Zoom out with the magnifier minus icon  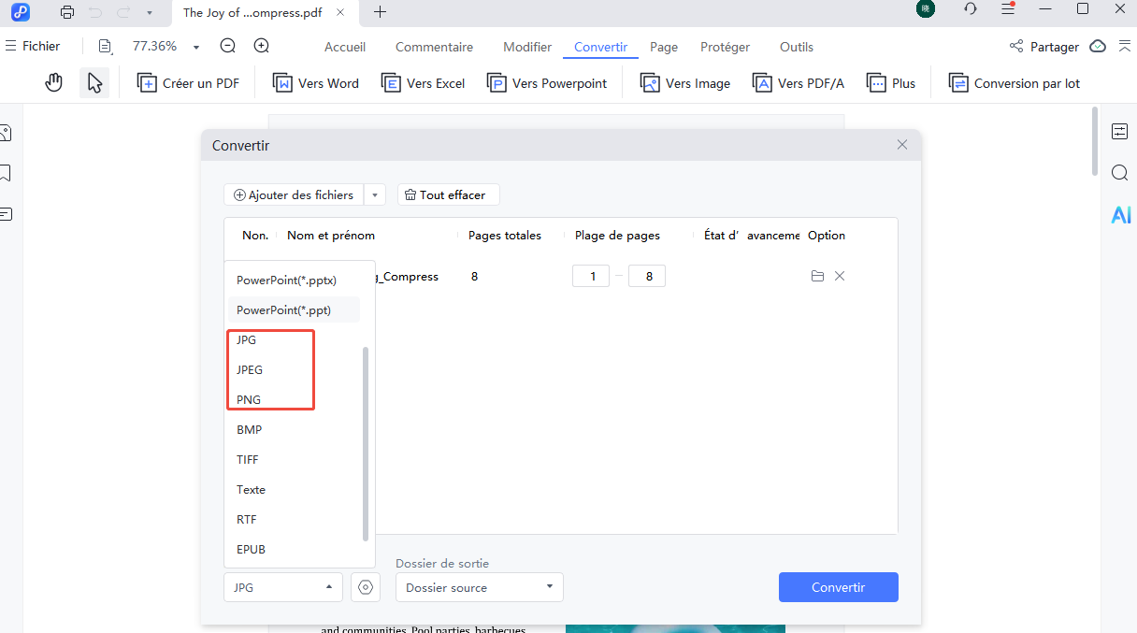(x=226, y=46)
